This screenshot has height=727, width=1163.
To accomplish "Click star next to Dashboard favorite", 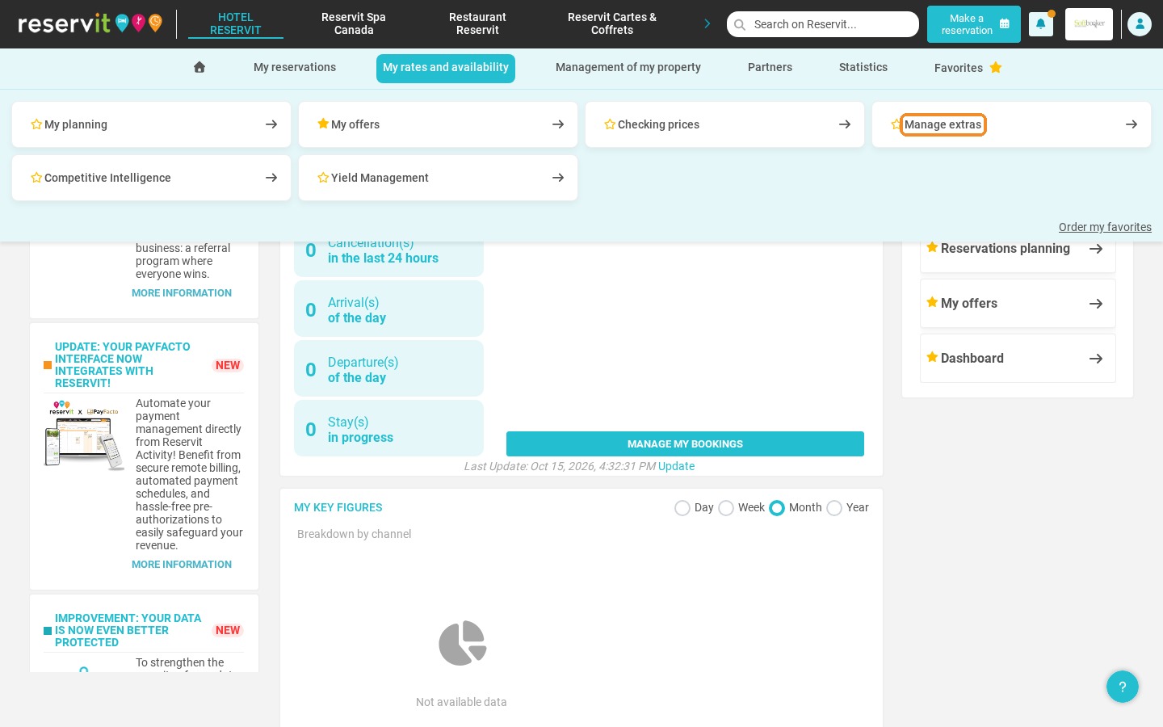I will [932, 357].
